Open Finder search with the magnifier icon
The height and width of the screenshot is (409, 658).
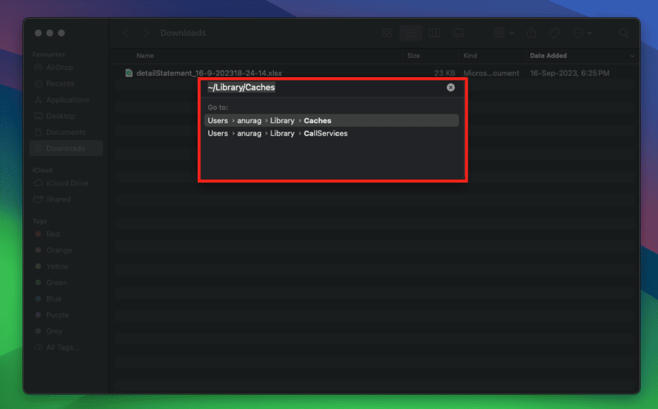(x=623, y=33)
